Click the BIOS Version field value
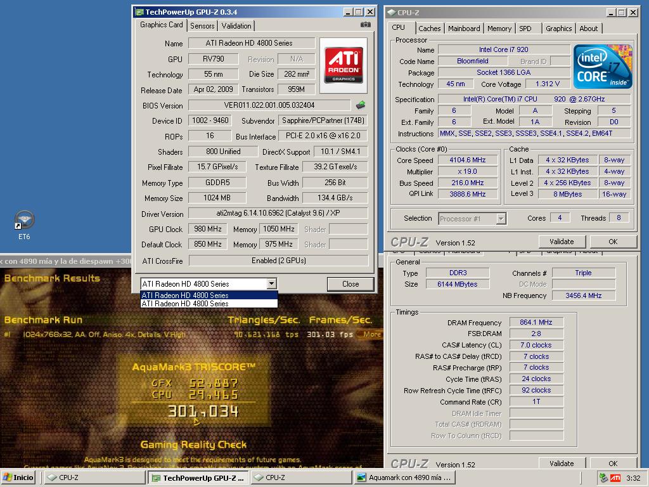 (269, 105)
